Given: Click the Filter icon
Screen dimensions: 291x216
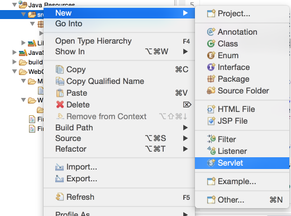Looking at the screenshot, I should (x=211, y=139).
